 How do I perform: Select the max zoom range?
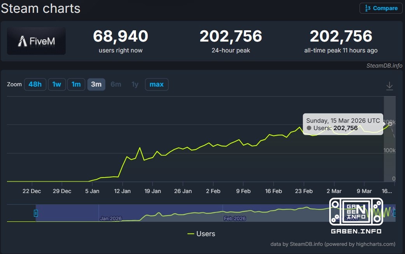tap(157, 84)
